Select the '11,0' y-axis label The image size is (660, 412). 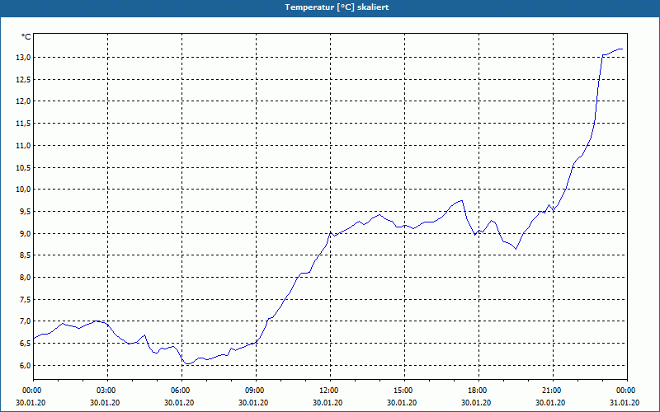pos(23,146)
